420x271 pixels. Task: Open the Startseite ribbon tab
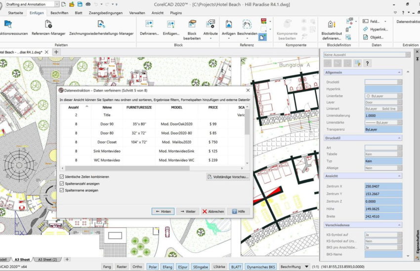coord(15,13)
